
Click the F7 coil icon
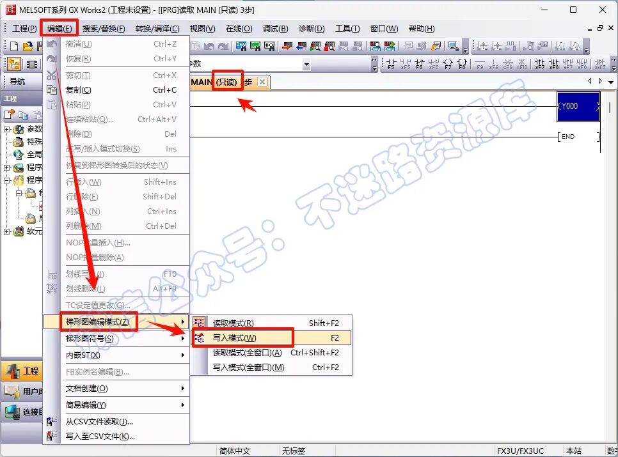click(448, 64)
